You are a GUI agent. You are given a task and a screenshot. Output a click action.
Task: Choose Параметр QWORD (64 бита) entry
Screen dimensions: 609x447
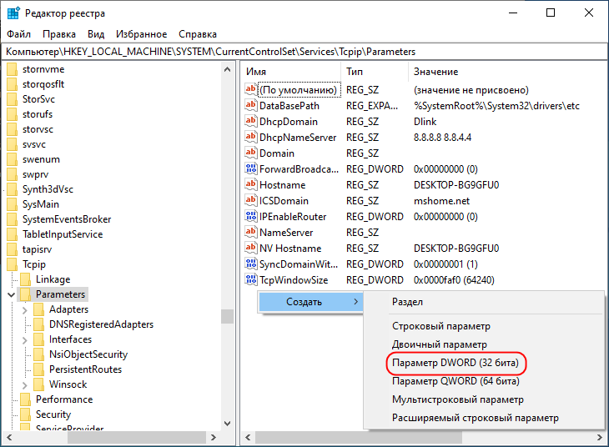coord(455,381)
